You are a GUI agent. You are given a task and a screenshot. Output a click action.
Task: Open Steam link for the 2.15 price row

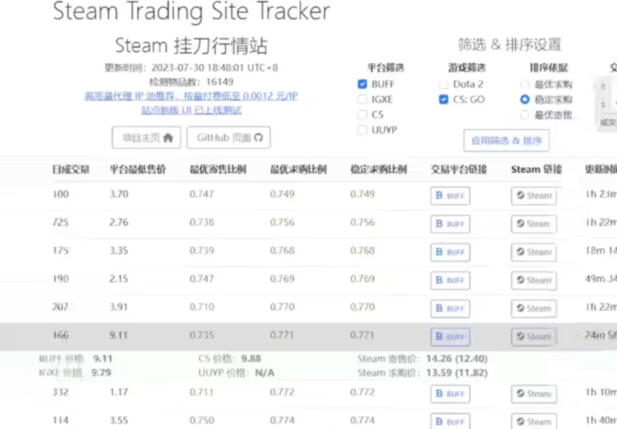(x=534, y=280)
